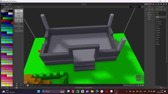Select the last tool icon right of the bucket
The width and height of the screenshot is (168, 94).
click(22, 21)
